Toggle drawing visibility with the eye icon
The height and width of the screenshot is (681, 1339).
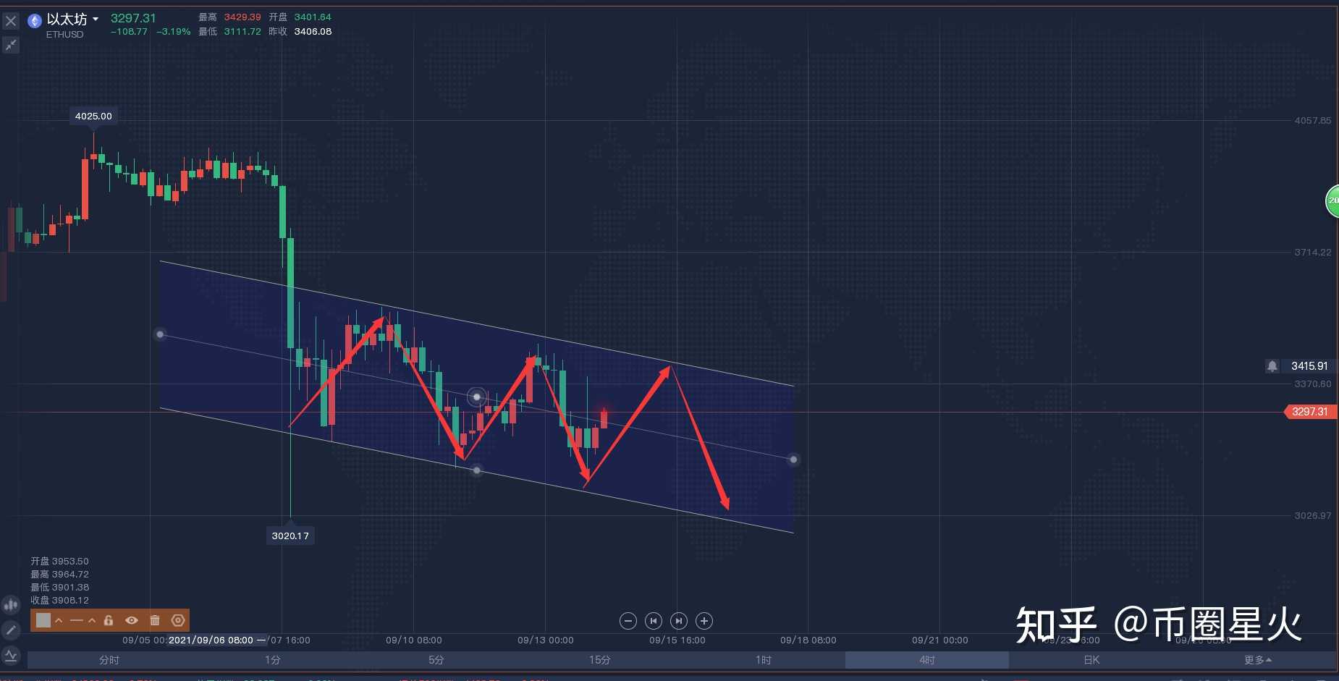point(131,620)
